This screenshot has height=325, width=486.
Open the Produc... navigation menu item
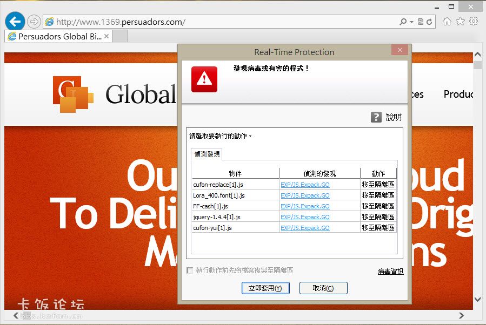coord(458,94)
